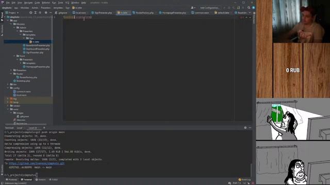330x185 pixels.
Task: Open the TODO tool window
Action: [x=54, y=180]
